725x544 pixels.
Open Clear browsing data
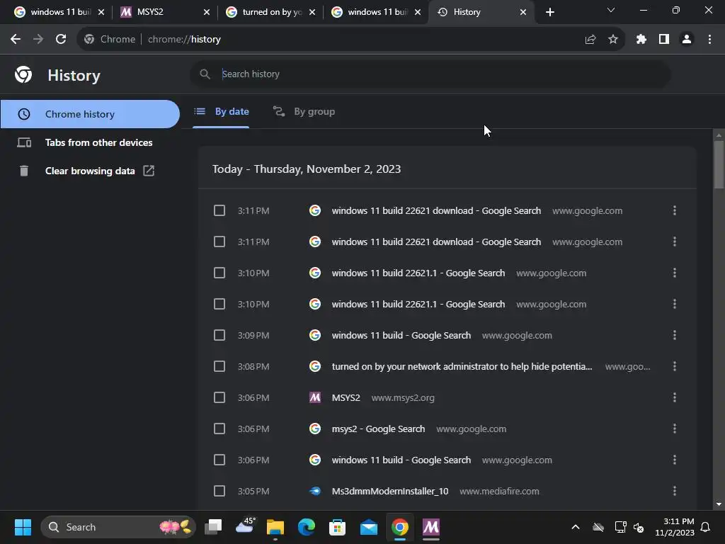(90, 171)
